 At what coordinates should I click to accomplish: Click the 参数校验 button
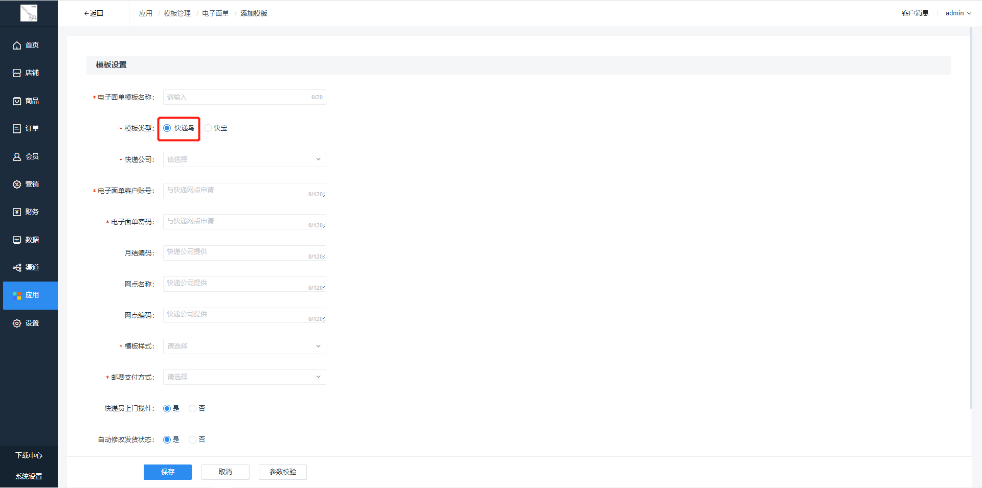(283, 472)
